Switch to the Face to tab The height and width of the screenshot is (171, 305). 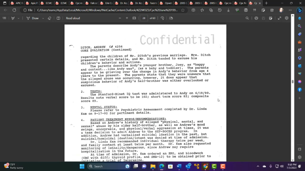[x=152, y=3]
